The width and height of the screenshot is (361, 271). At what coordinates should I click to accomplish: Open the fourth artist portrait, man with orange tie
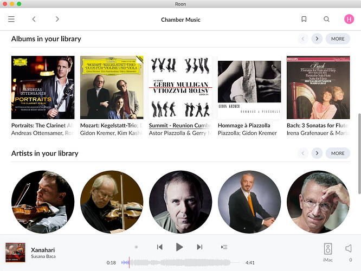coord(249,202)
